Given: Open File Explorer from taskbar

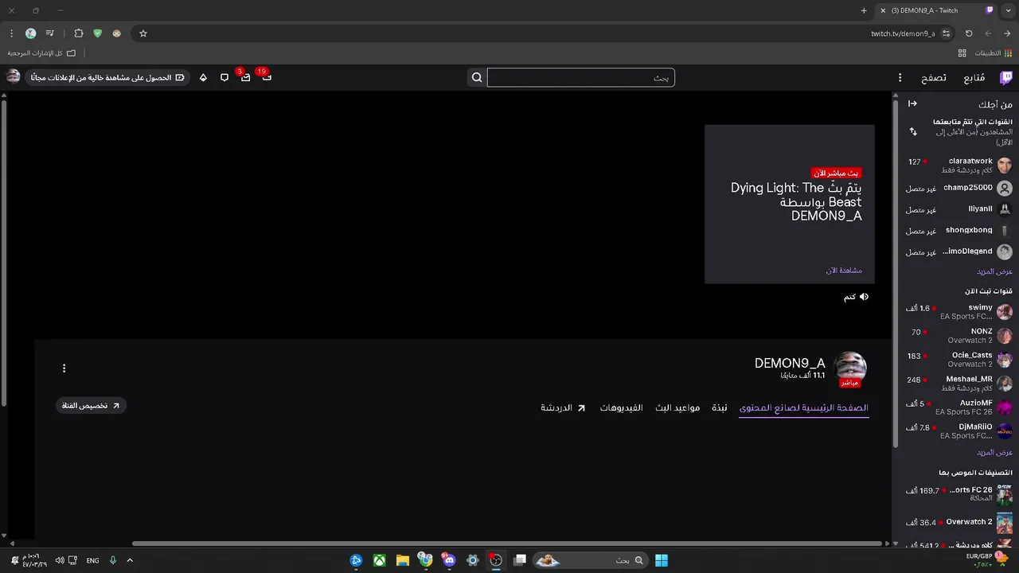Looking at the screenshot, I should (x=403, y=560).
